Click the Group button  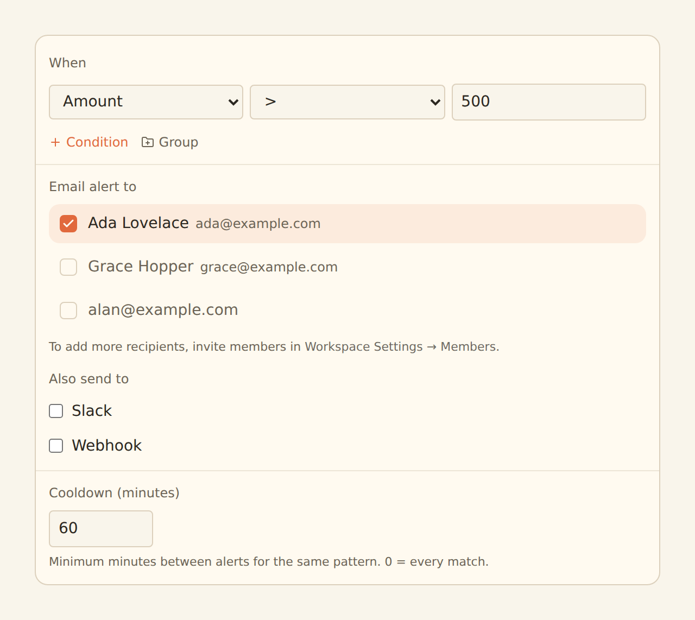pos(170,142)
